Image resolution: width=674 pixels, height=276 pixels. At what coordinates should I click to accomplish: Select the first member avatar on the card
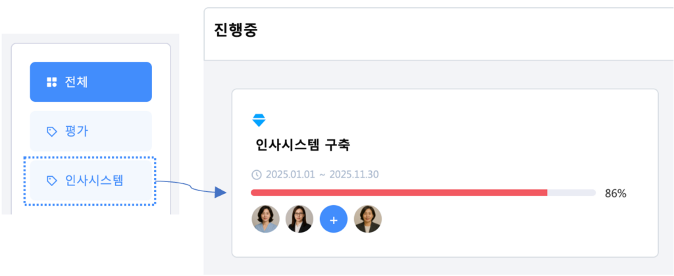265,219
